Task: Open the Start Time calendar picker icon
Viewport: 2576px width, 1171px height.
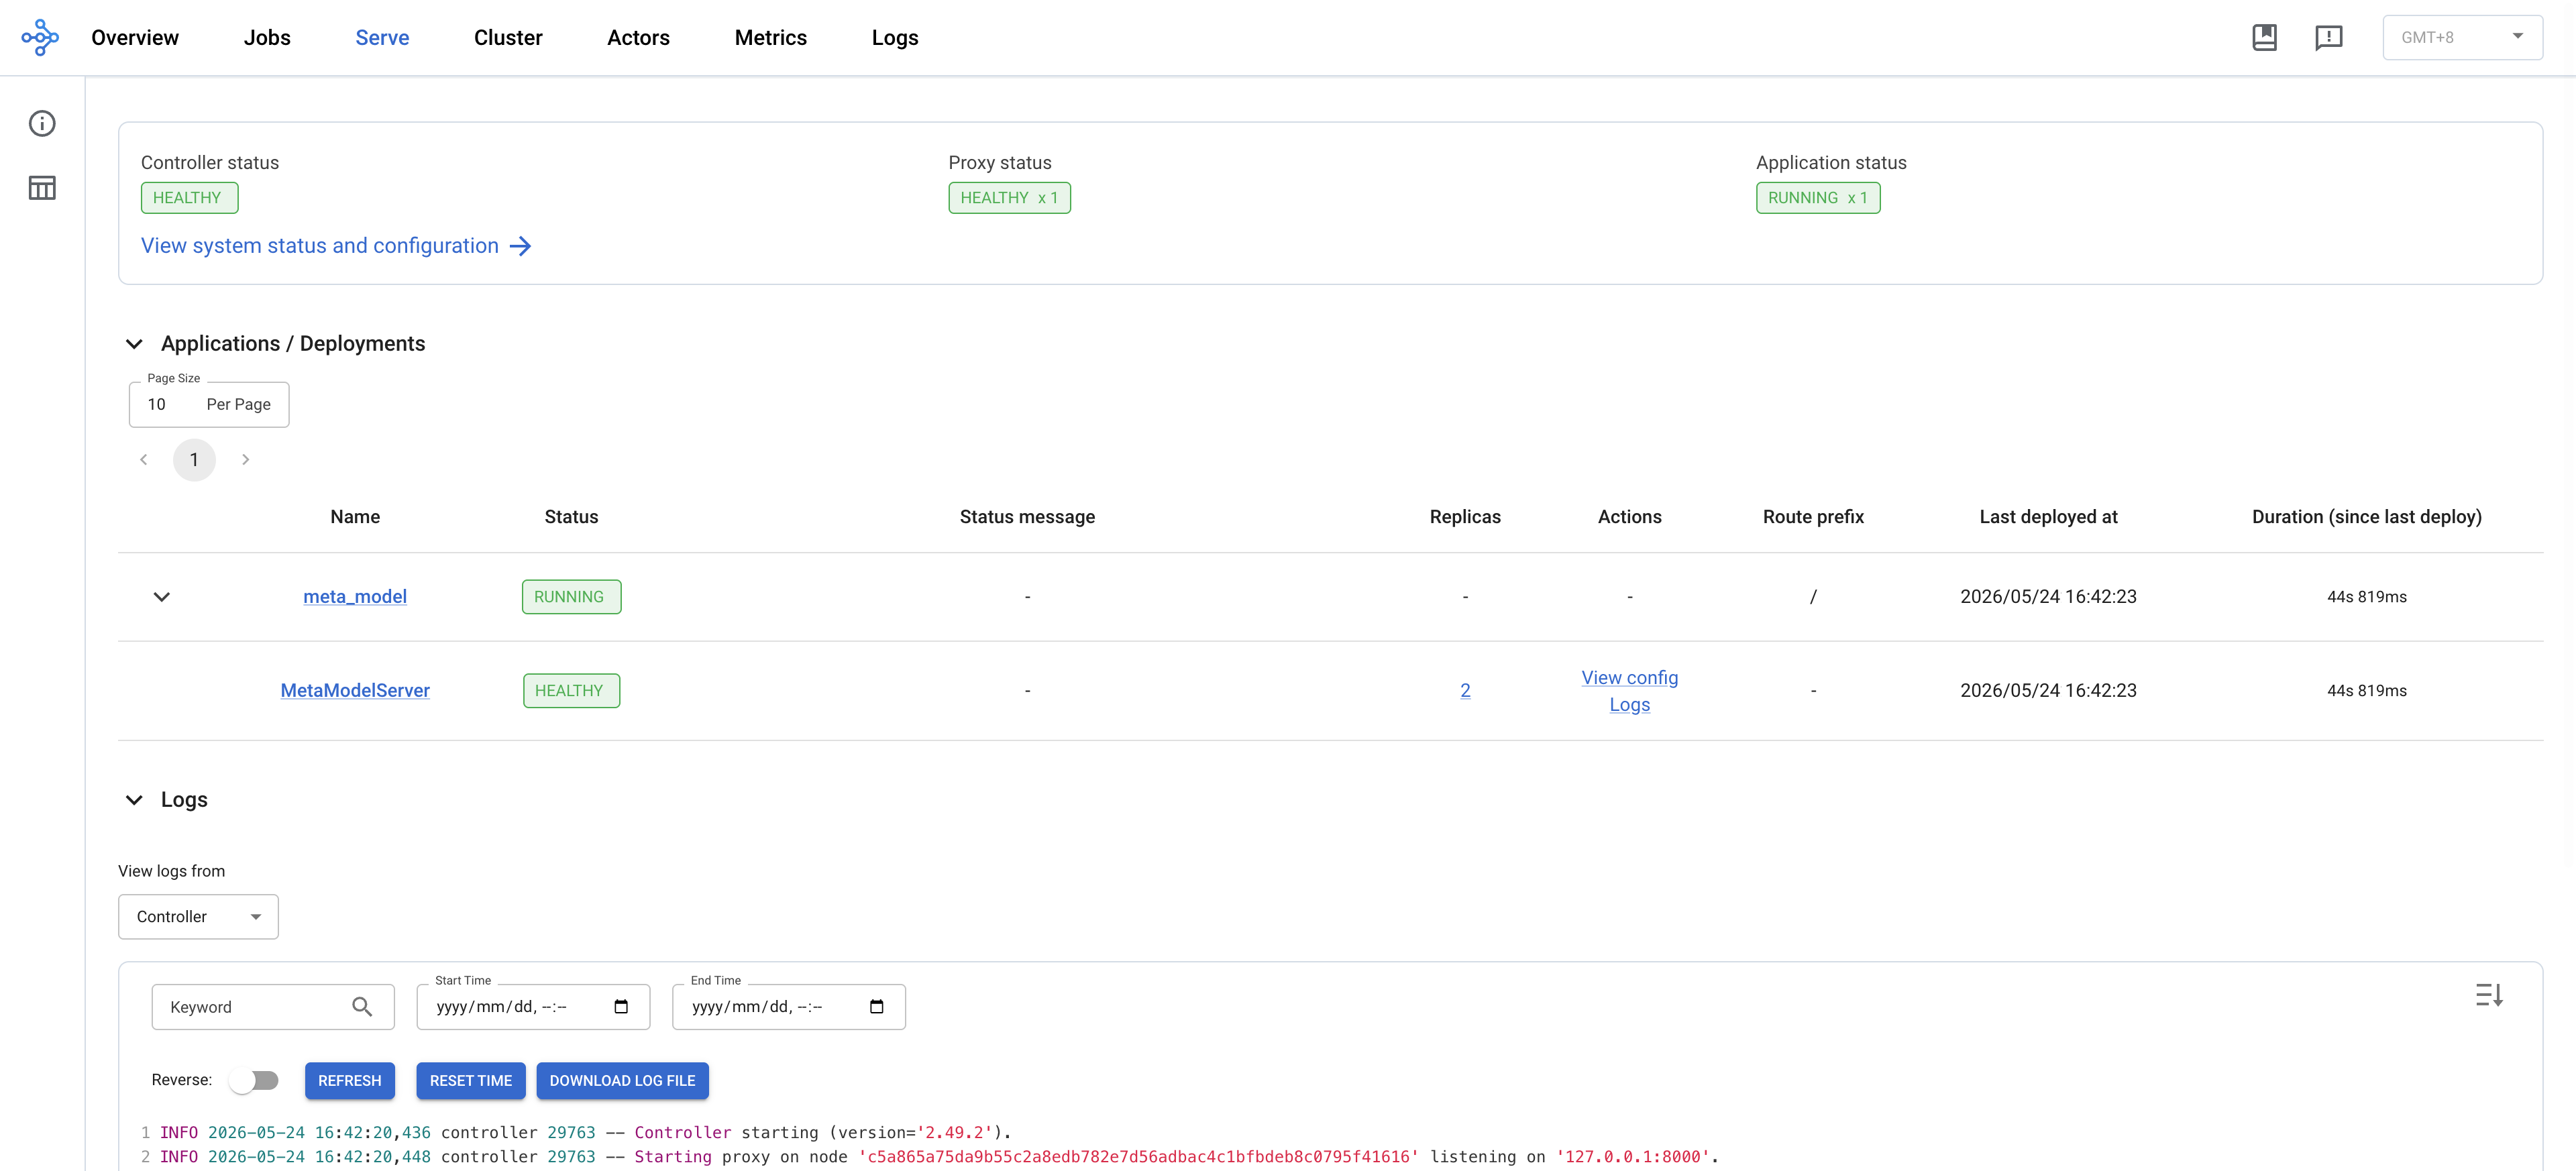Action: pos(621,1007)
